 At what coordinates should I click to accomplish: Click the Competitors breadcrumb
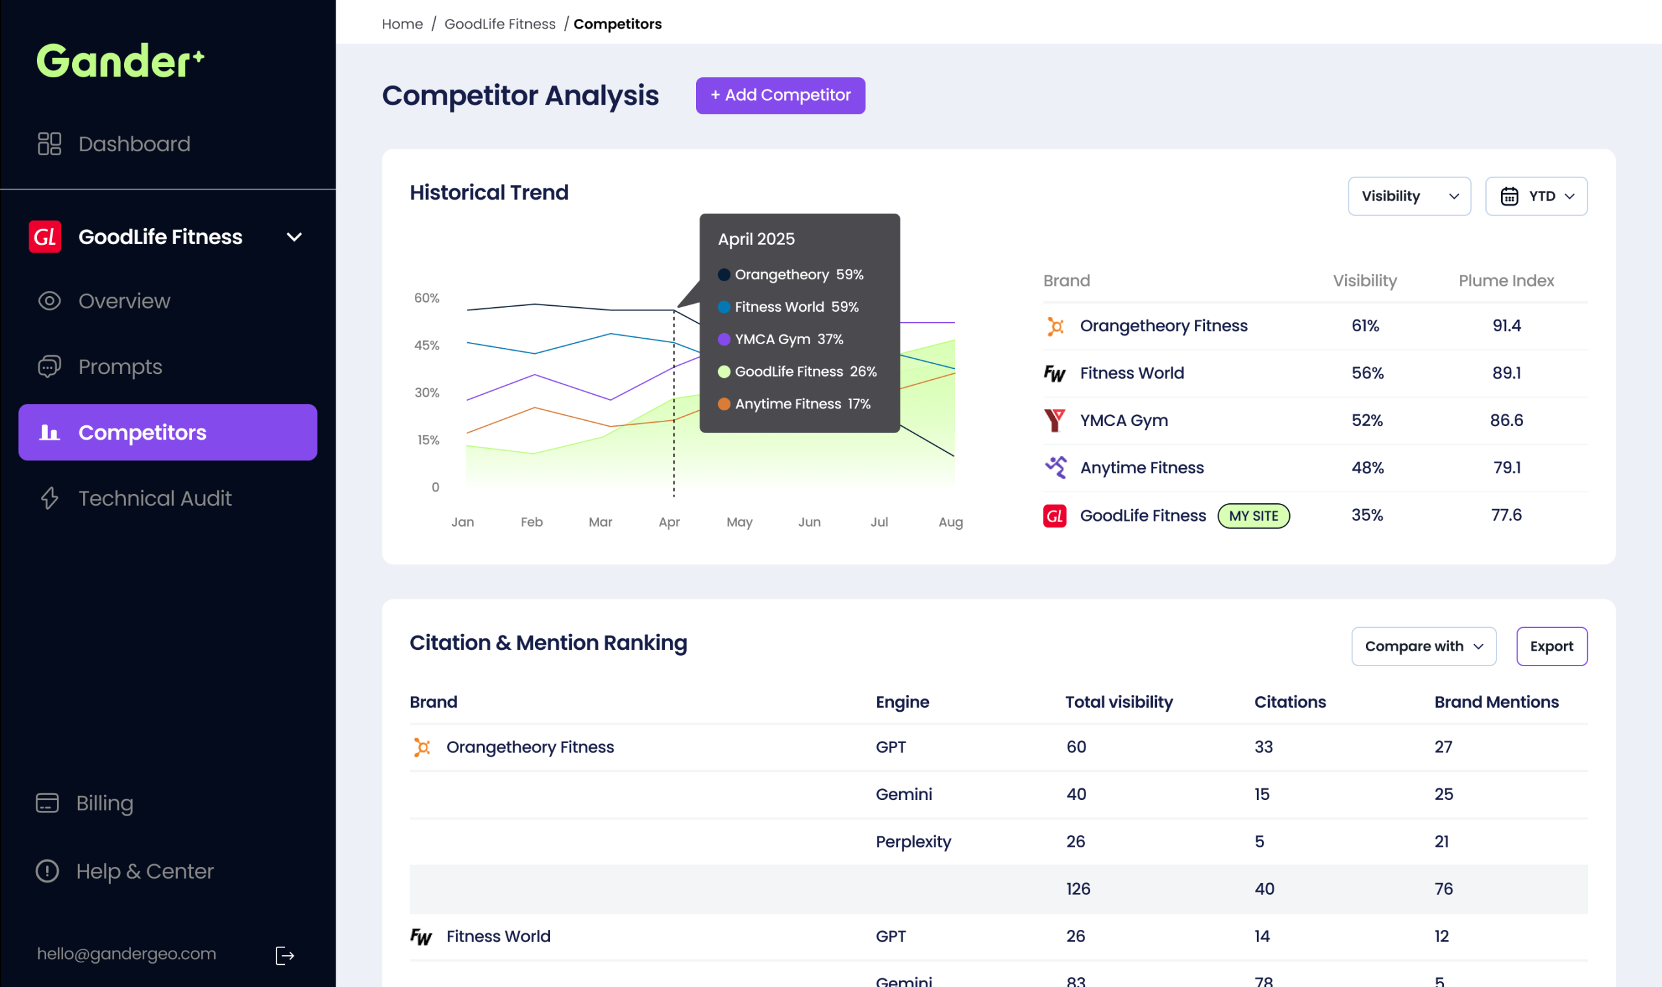(x=617, y=24)
